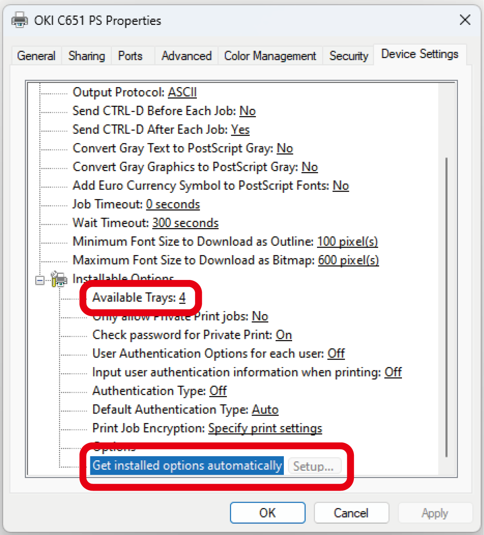The image size is (484, 535).
Task: Confirm with the OK button
Action: pyautogui.click(x=267, y=513)
